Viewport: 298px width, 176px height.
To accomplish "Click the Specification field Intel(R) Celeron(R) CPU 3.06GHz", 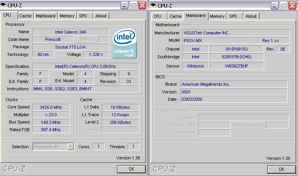I will [86, 66].
